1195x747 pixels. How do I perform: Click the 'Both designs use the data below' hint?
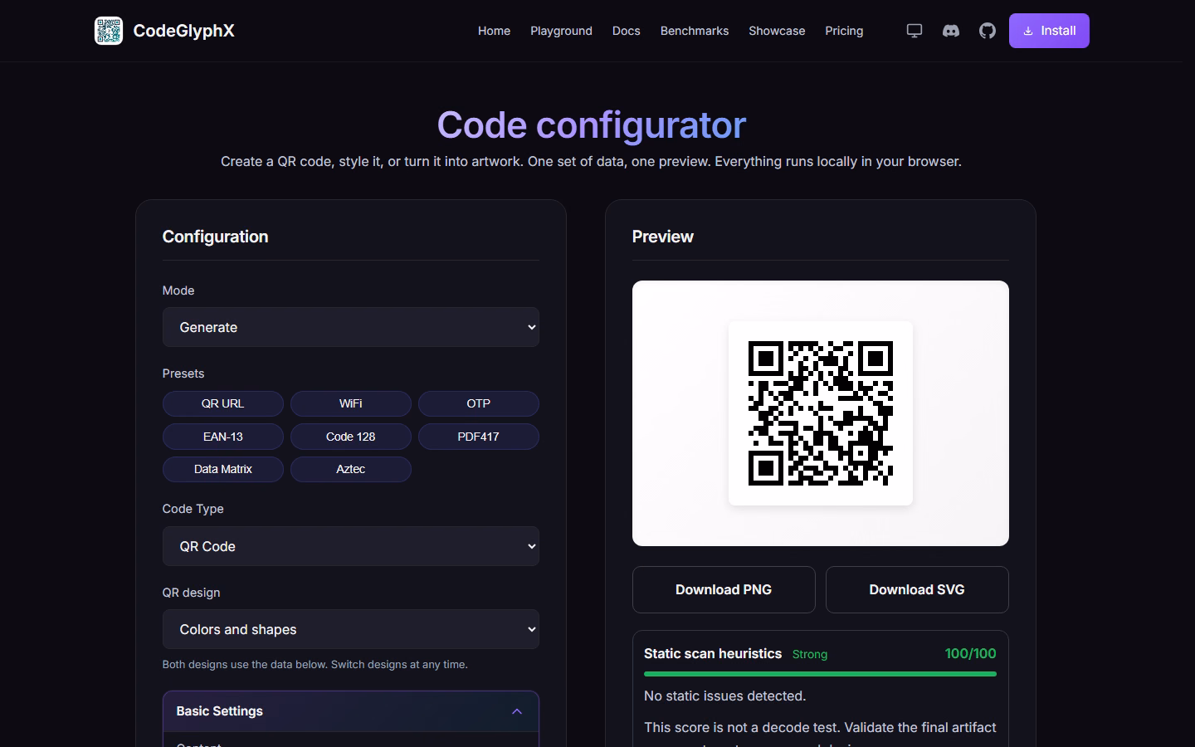315,664
